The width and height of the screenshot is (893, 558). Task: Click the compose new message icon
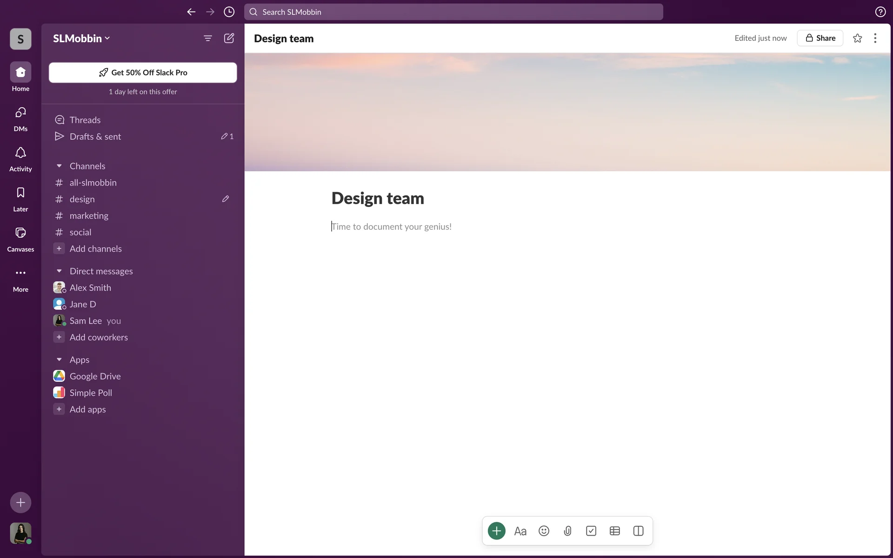pyautogui.click(x=229, y=38)
